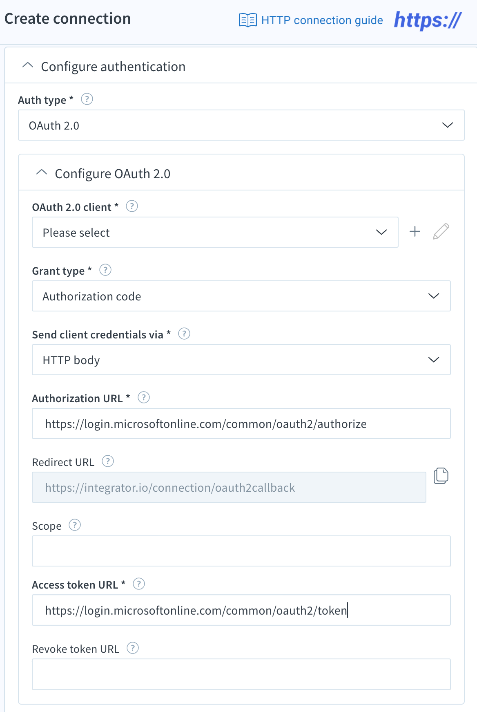Click the Access token URL label
The width and height of the screenshot is (477, 712).
click(79, 585)
